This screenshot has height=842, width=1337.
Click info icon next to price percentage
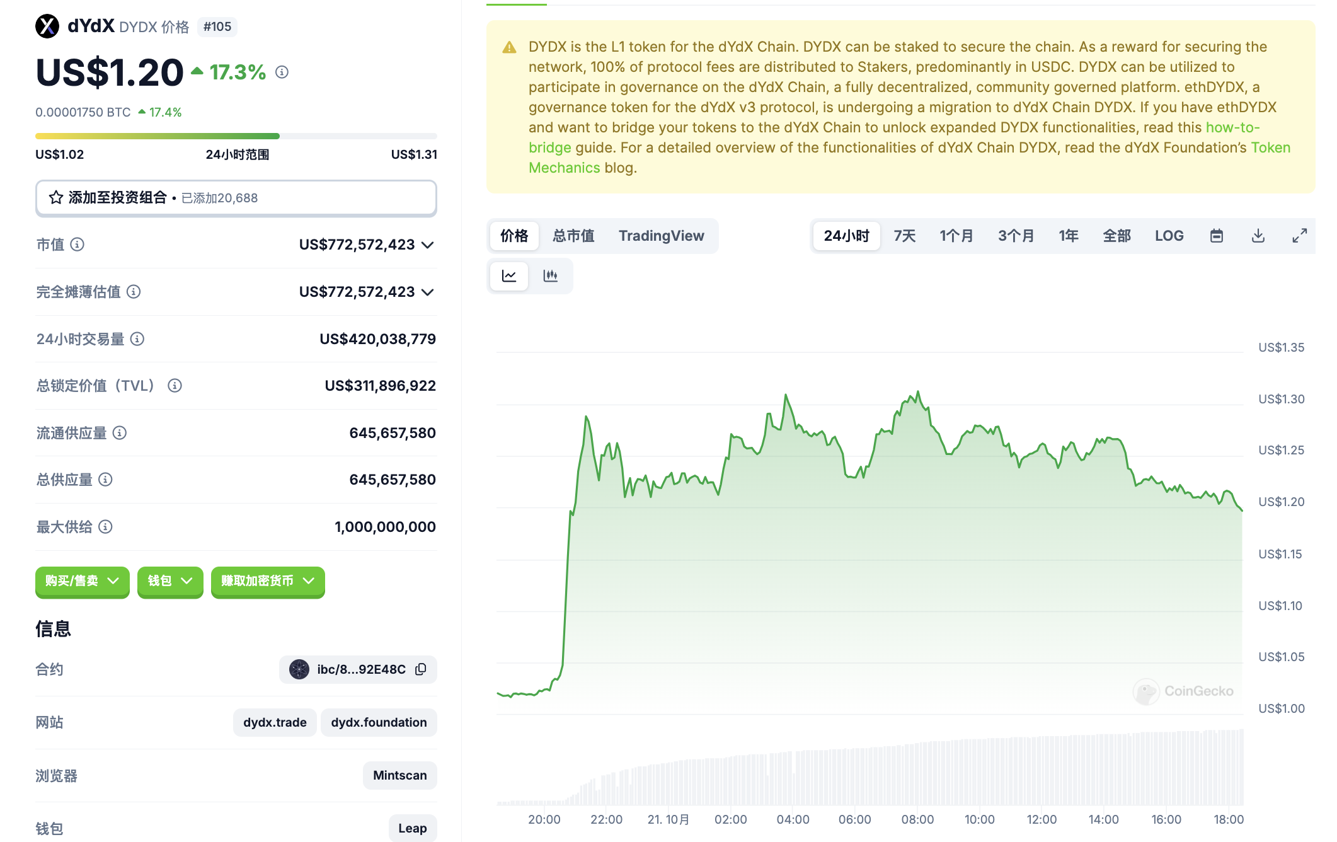(x=282, y=72)
